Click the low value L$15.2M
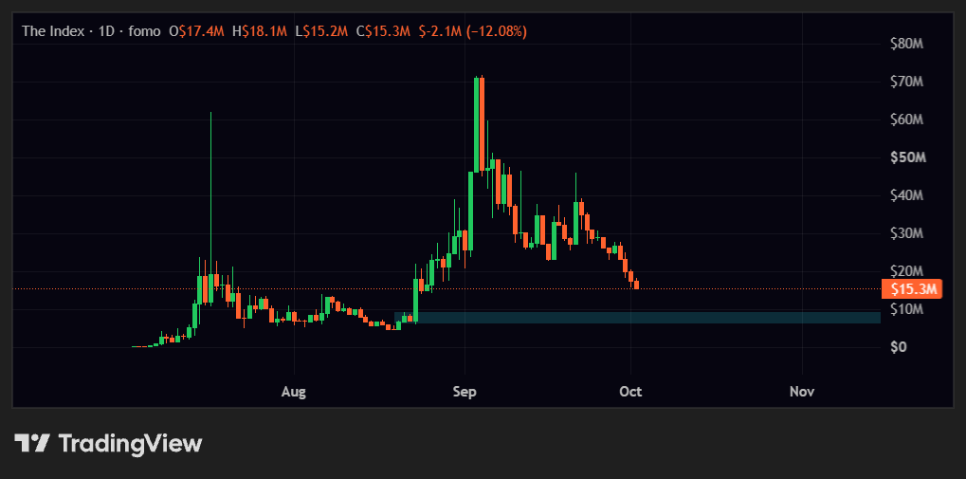Screen dimensions: 966x479 coord(321,31)
